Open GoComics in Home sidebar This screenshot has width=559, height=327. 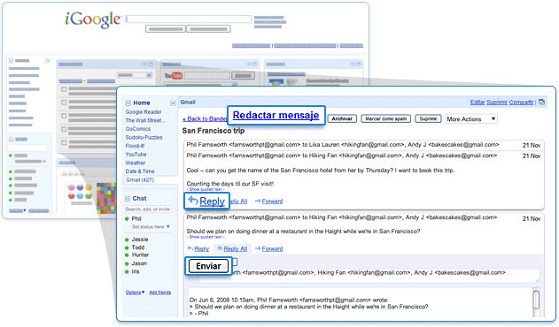tap(138, 129)
